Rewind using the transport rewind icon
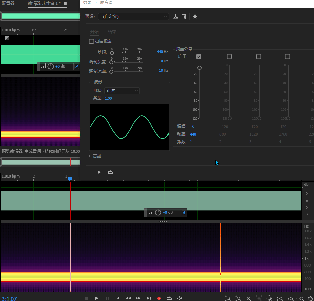 [x=128, y=298]
